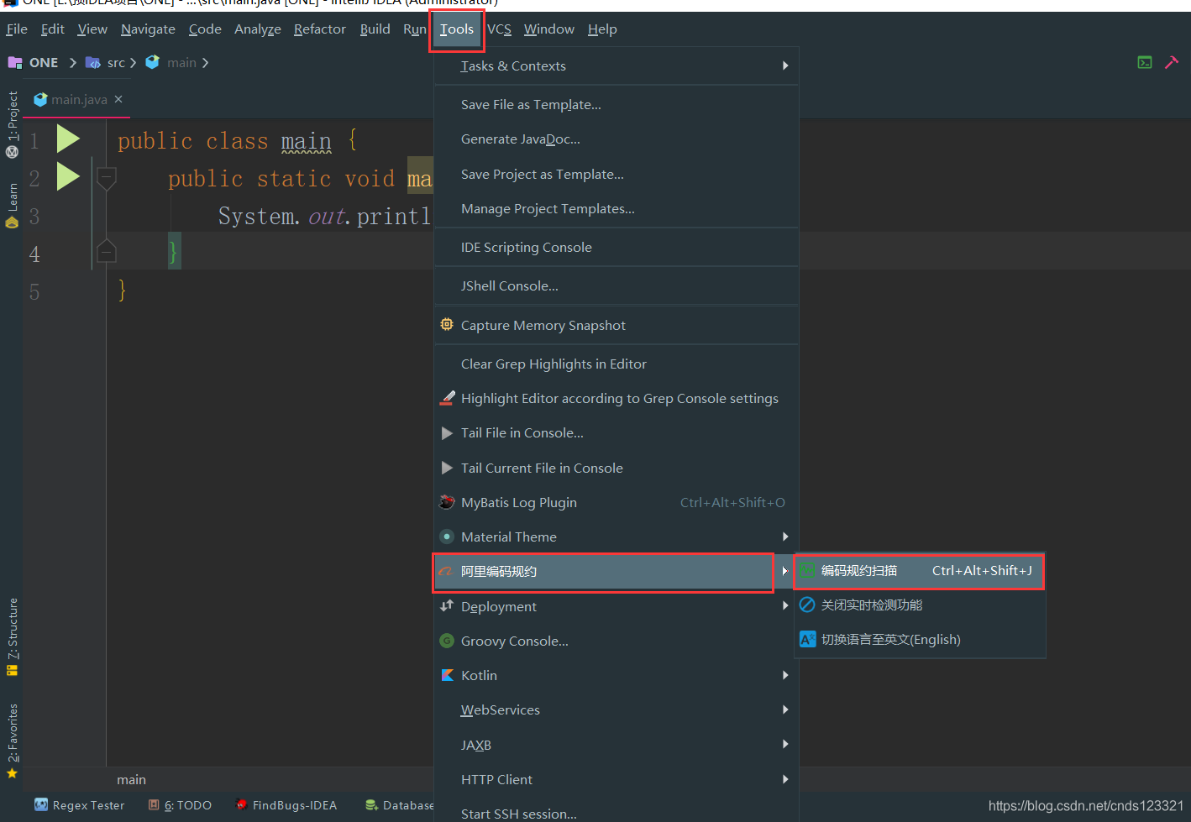Expand the JAXB submenu
The width and height of the screenshot is (1191, 822).
(616, 746)
